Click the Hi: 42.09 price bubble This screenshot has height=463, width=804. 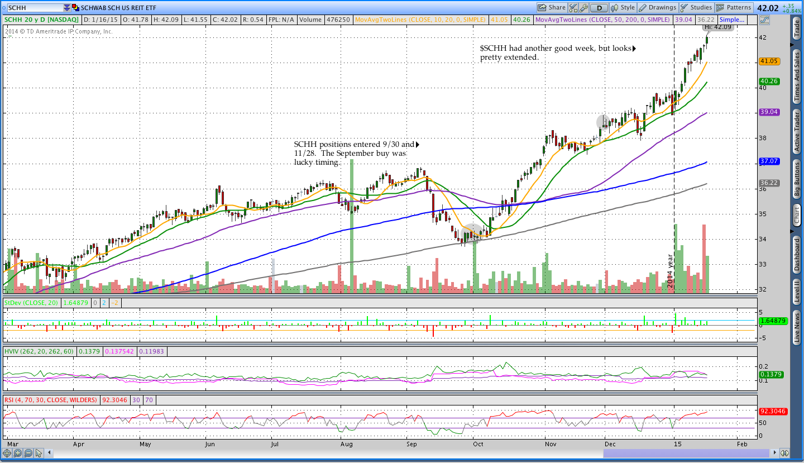coord(717,27)
